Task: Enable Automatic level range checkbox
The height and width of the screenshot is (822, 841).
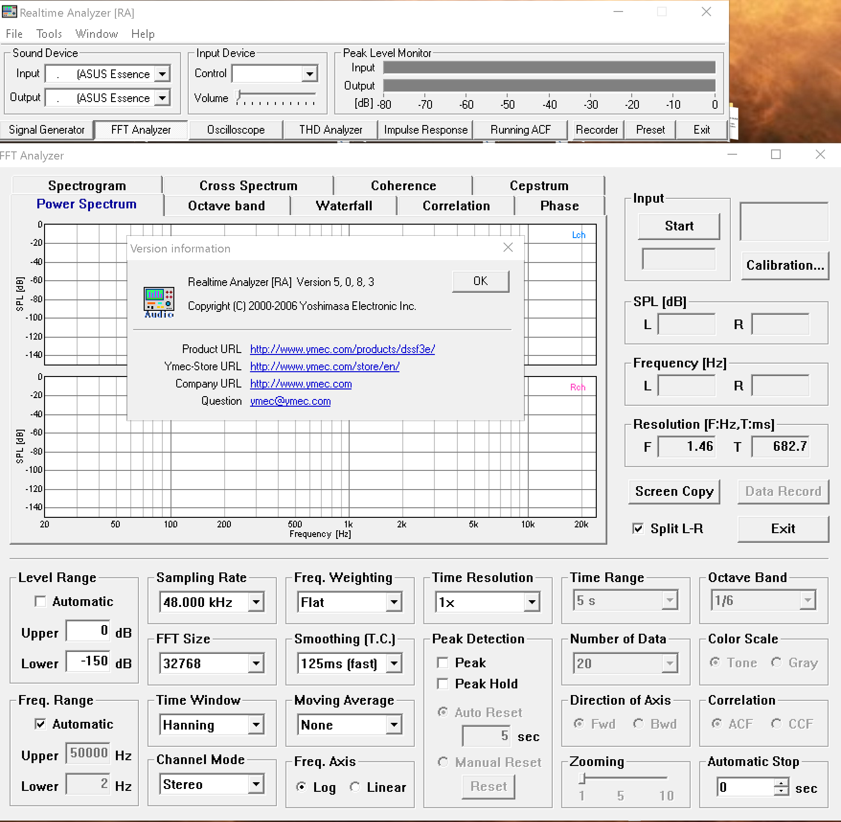Action: tap(41, 601)
